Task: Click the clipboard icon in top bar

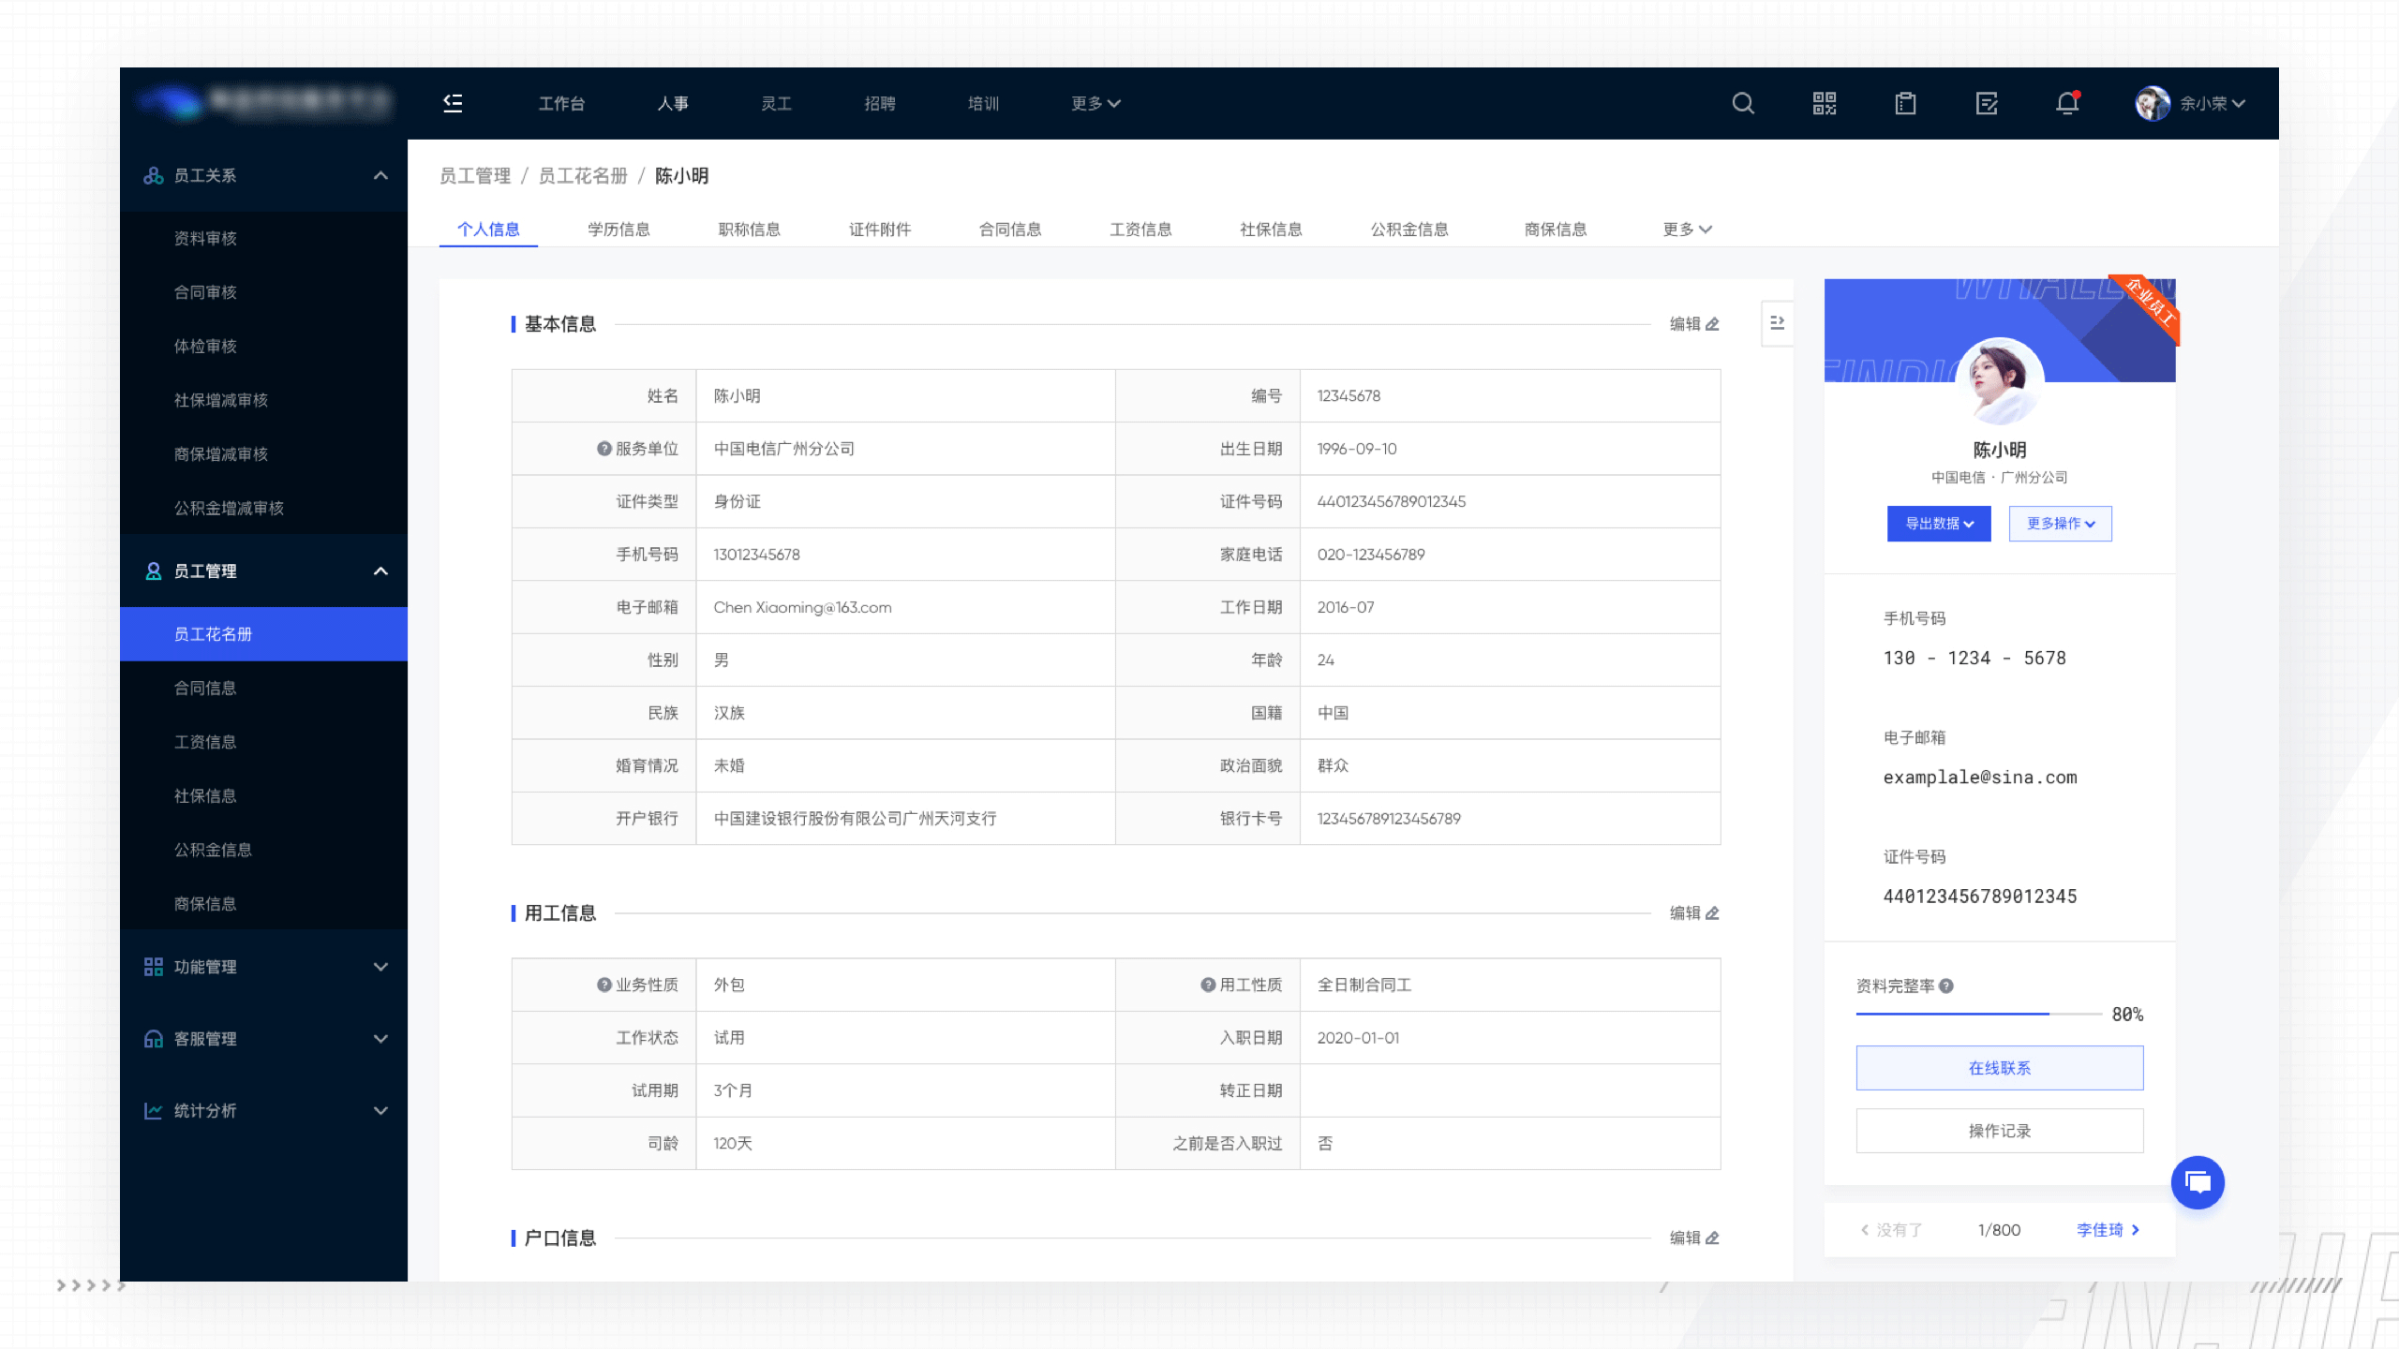Action: pos(1905,103)
